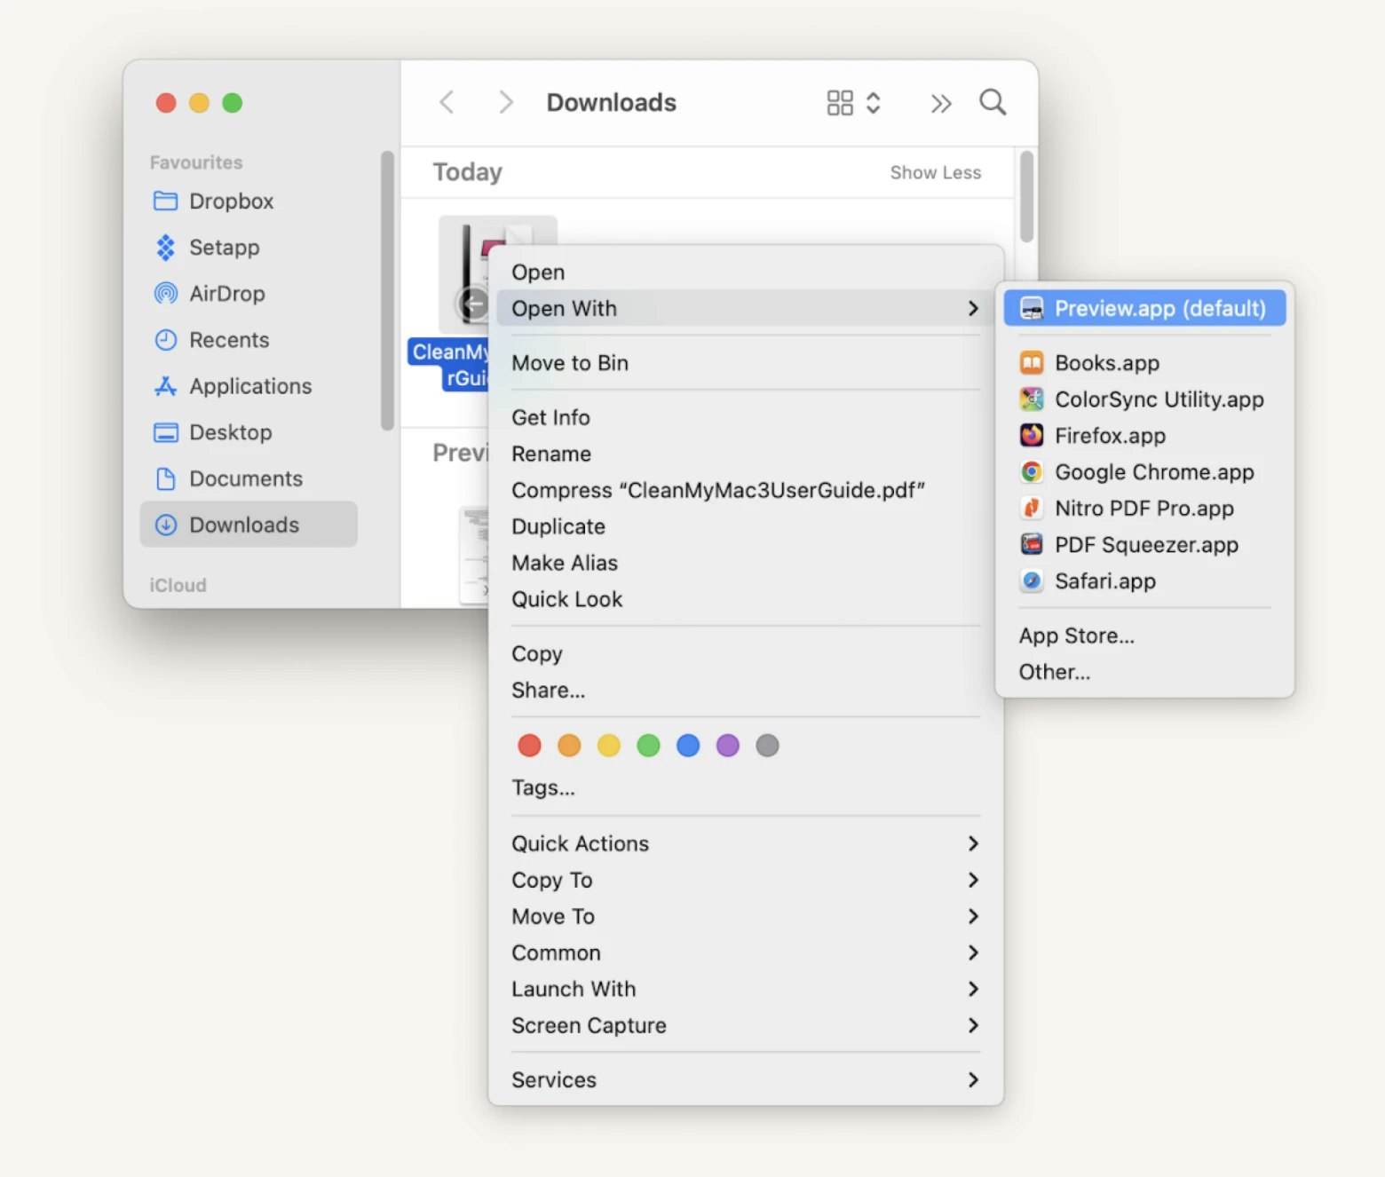1385x1177 pixels.
Task: Choose Other… in Open With submenu
Action: [x=1144, y=673]
